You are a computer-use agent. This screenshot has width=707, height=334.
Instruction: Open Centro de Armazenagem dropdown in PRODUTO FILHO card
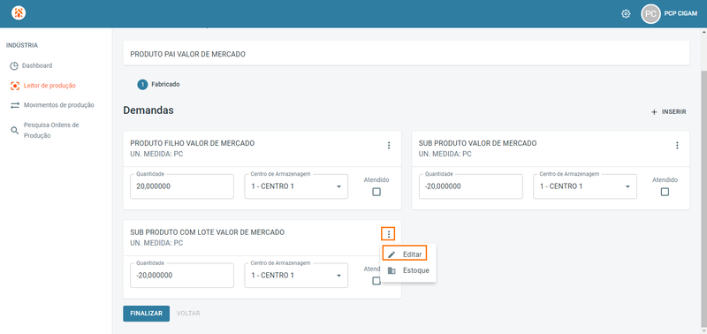(296, 186)
